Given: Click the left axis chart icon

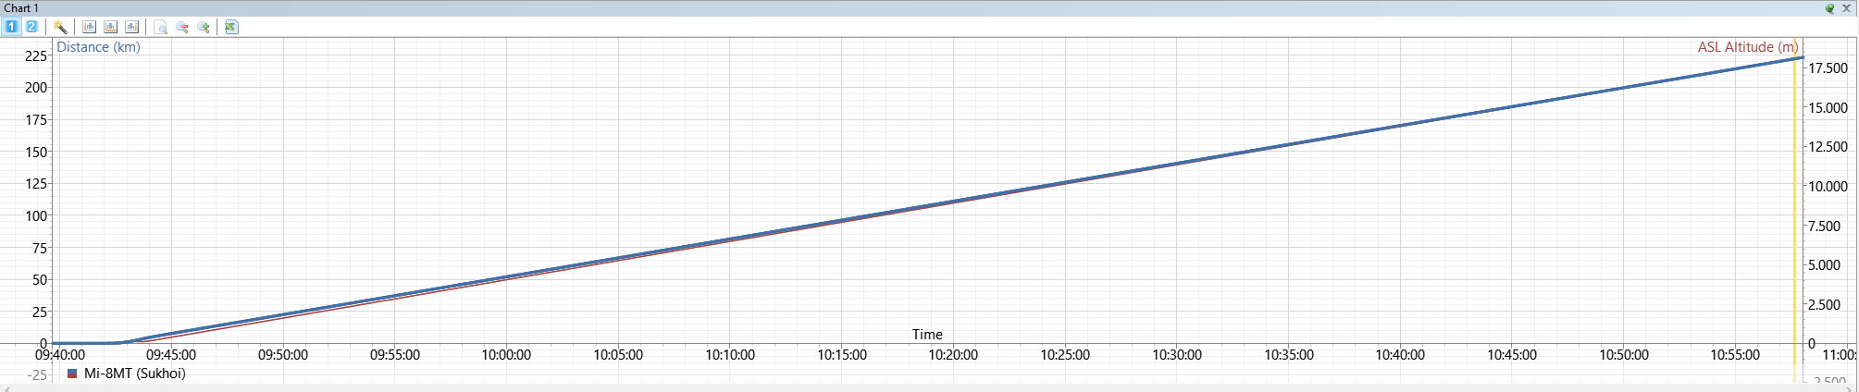Looking at the screenshot, I should [90, 27].
